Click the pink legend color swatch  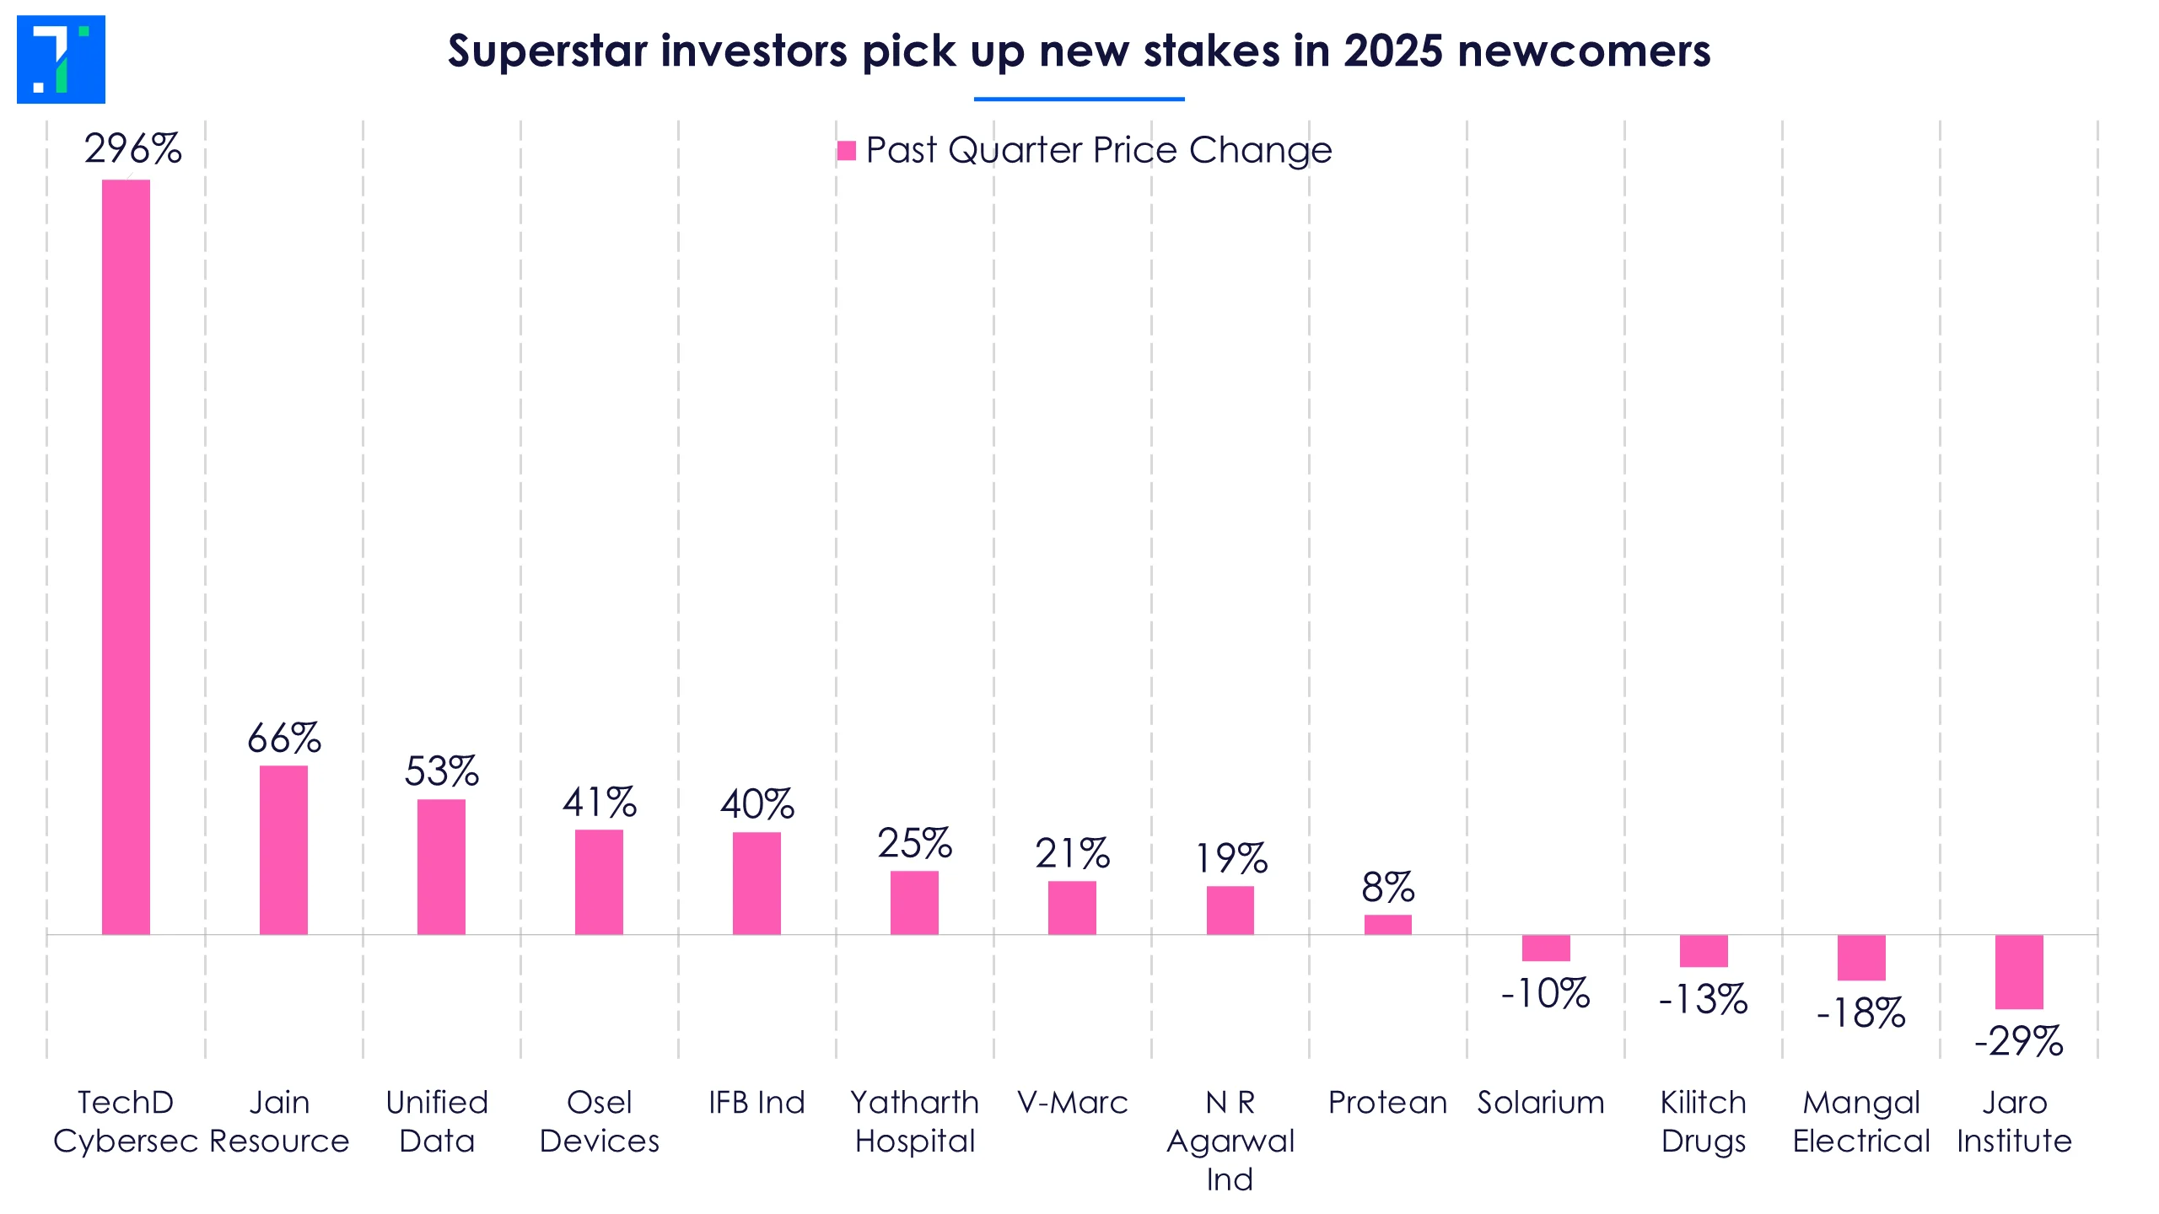846,151
